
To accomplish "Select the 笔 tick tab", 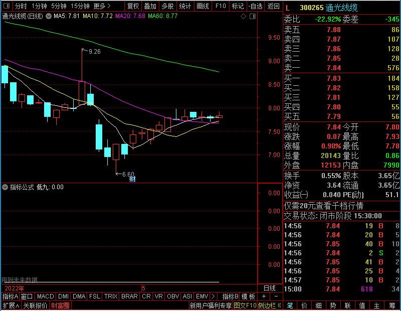I will (290, 305).
